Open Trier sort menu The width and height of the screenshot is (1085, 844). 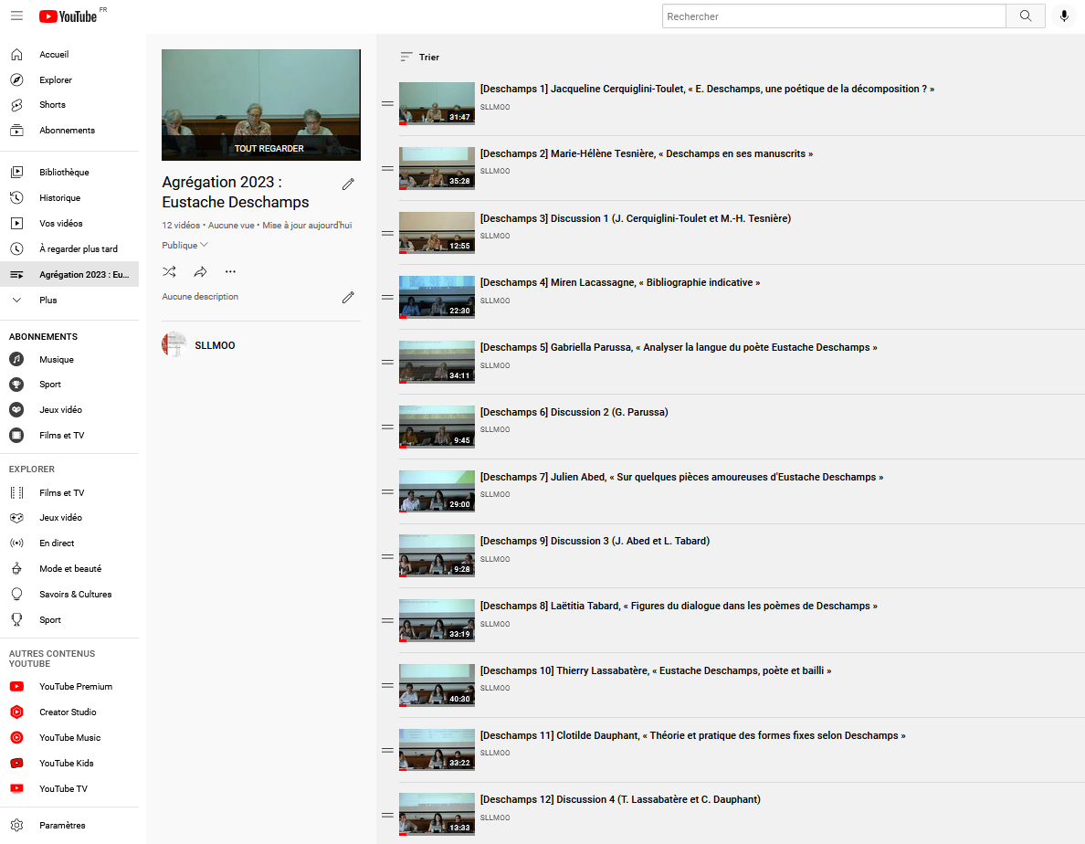[420, 57]
